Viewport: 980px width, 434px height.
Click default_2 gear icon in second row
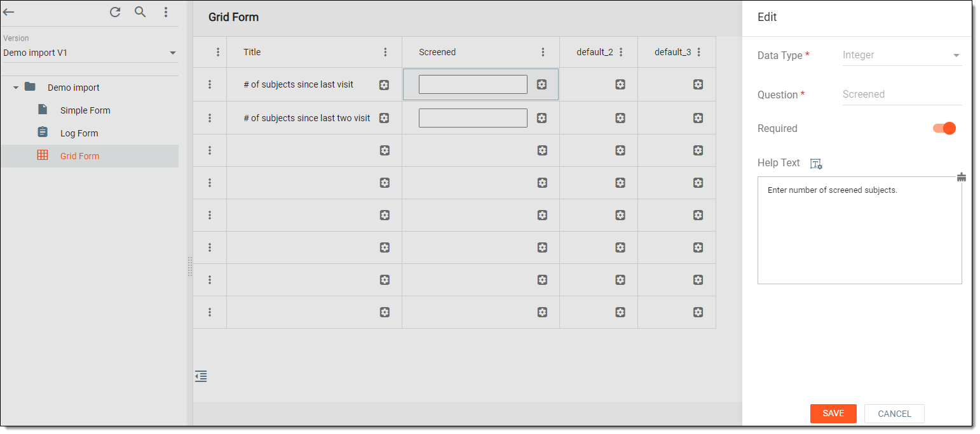point(620,118)
